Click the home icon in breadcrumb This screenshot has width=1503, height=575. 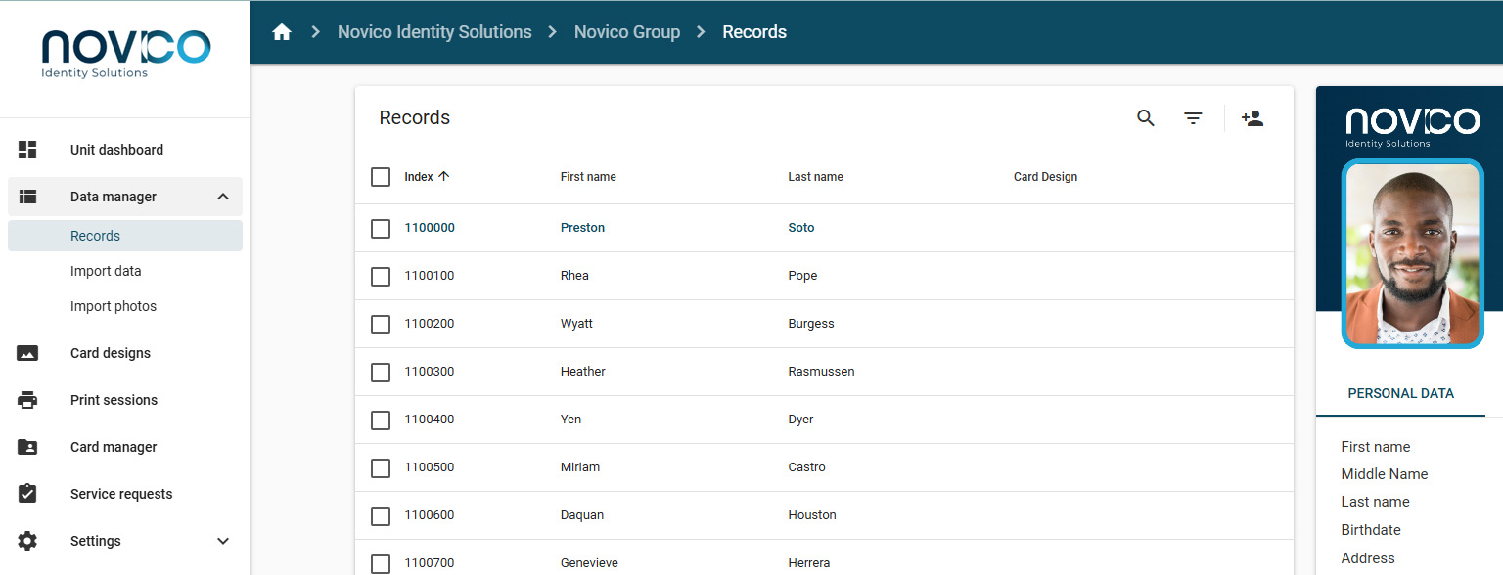(x=282, y=32)
